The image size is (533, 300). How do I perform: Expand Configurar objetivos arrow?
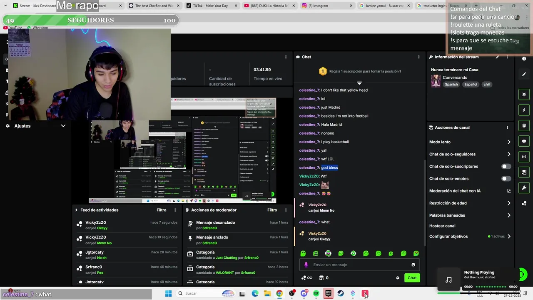coord(509,236)
